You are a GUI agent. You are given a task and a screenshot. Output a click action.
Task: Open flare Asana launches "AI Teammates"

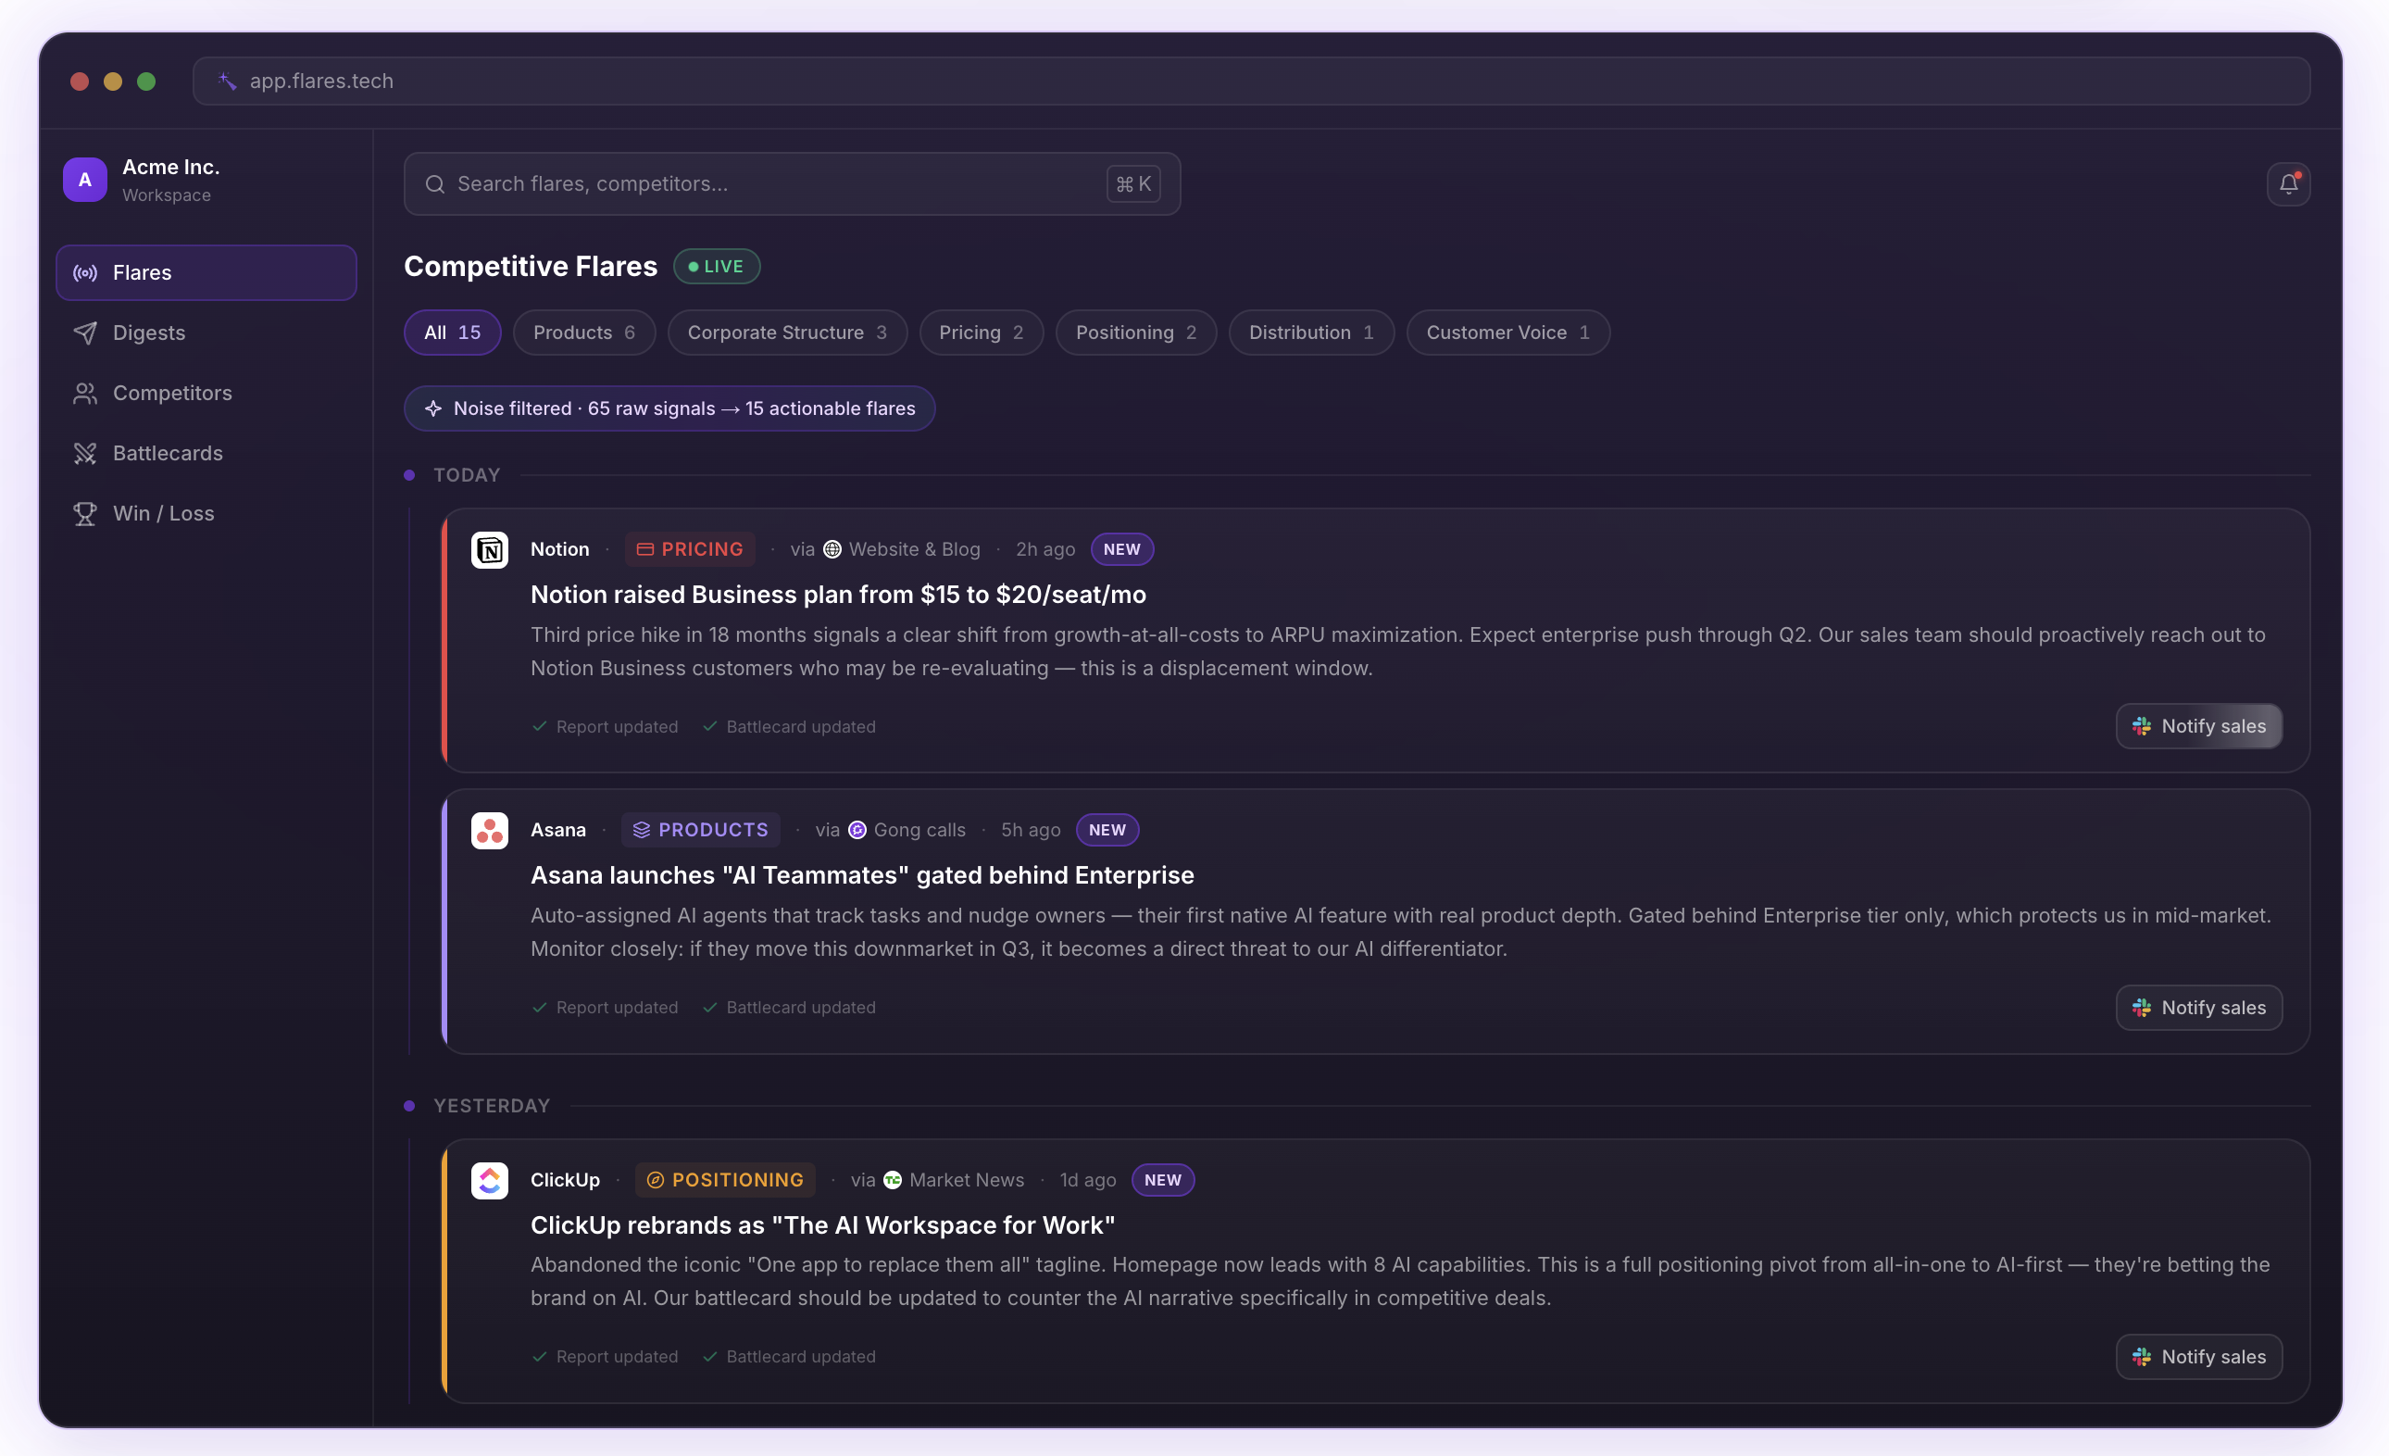pyautogui.click(x=862, y=876)
